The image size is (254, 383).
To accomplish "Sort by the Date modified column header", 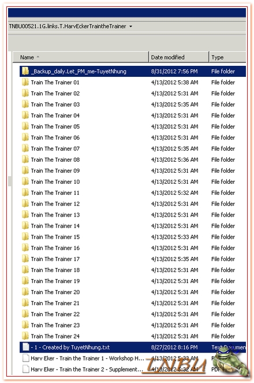I will [179, 57].
